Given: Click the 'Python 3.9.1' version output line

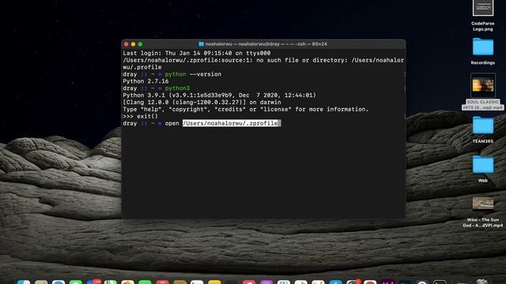Looking at the screenshot, I should click(220, 95).
